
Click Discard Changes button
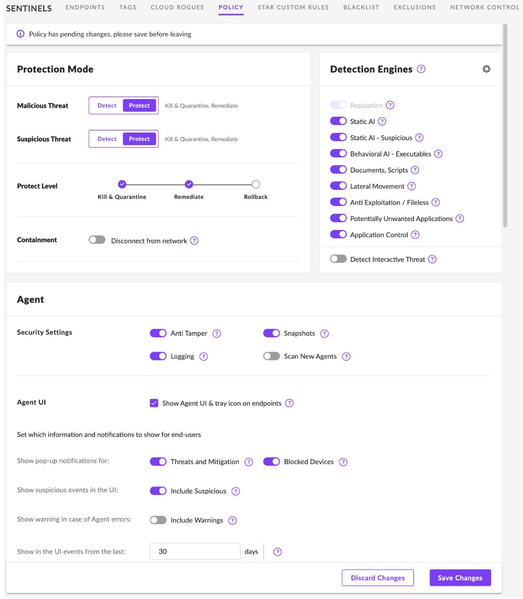coord(377,578)
